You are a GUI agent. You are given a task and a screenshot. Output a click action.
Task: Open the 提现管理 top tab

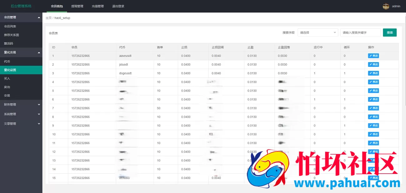pos(77,6)
